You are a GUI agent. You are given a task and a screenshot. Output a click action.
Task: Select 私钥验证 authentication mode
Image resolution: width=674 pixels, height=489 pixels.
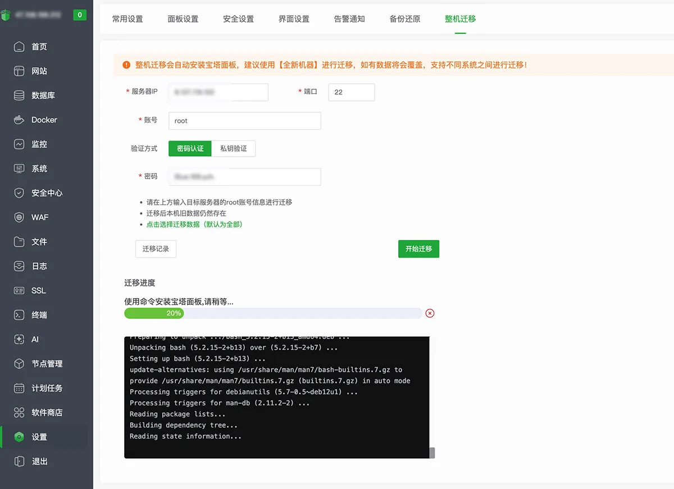[x=234, y=149]
